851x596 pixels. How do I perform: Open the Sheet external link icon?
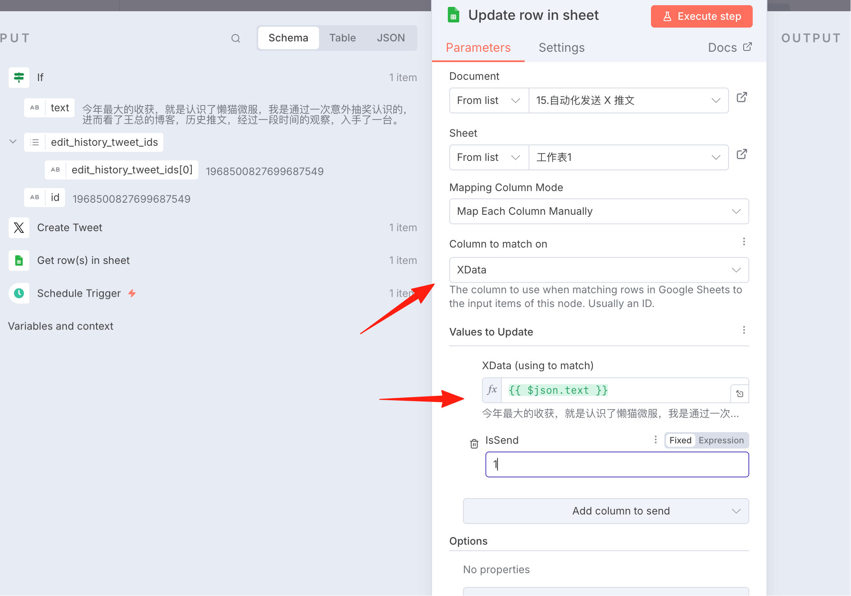click(741, 154)
